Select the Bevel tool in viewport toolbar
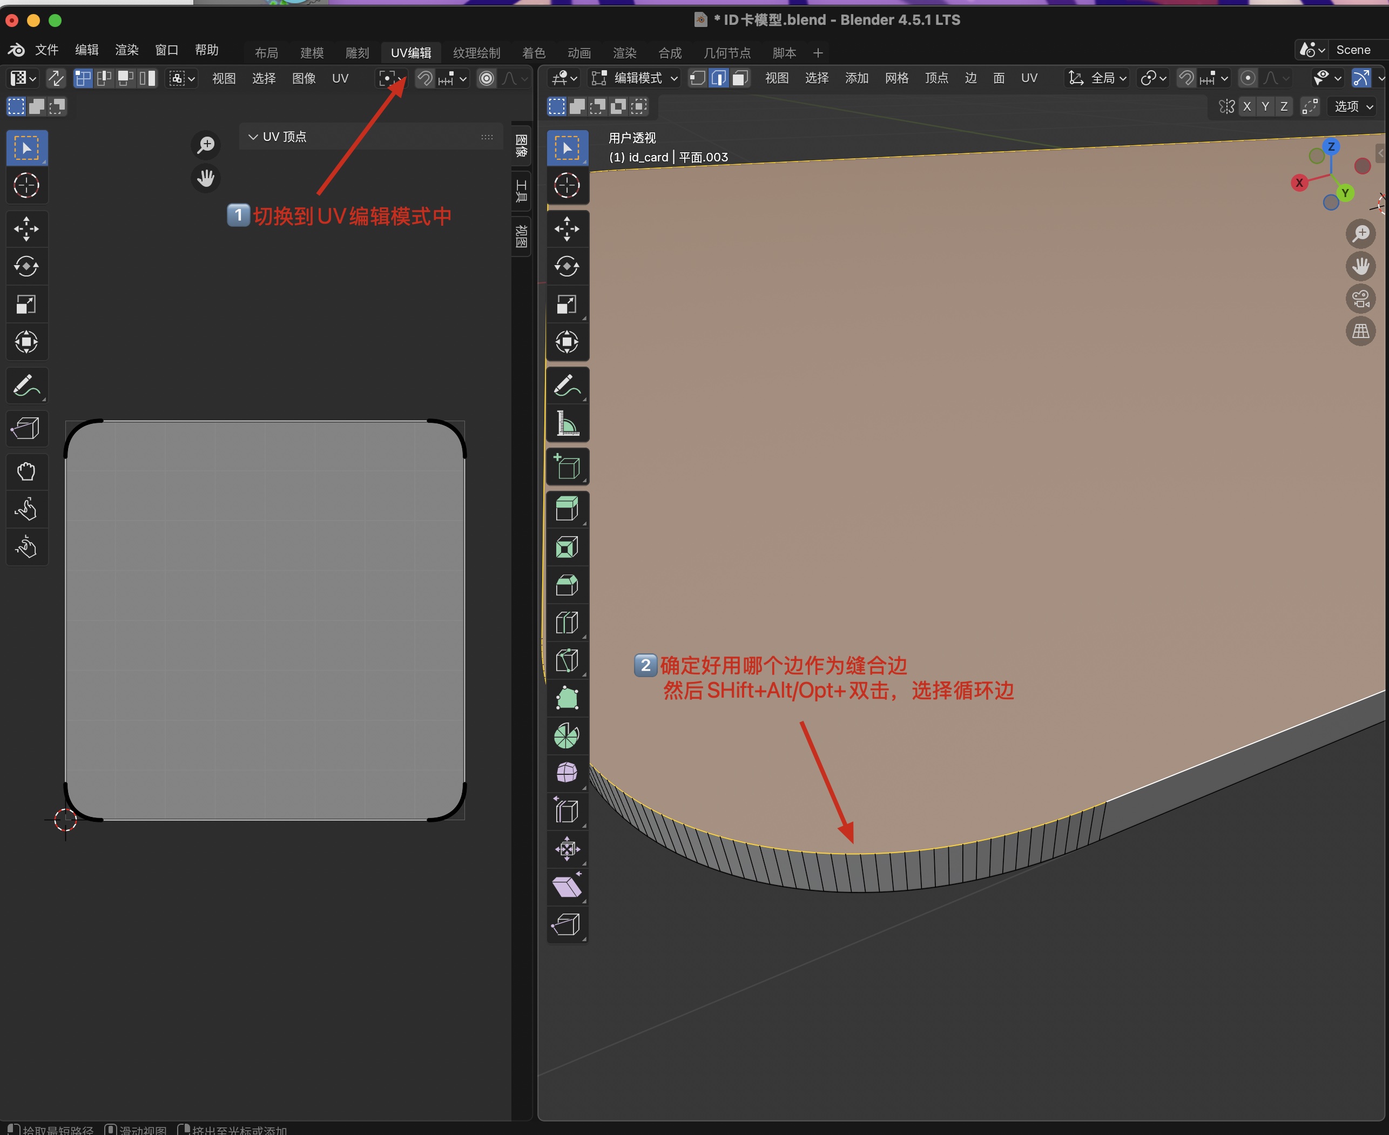 567,585
